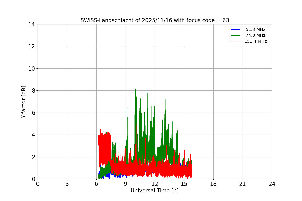Click the y-axis tick label 8
The width and height of the screenshot is (302, 201).
tap(33, 91)
